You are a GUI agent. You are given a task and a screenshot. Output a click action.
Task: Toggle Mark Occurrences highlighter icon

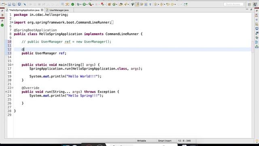point(137,4)
